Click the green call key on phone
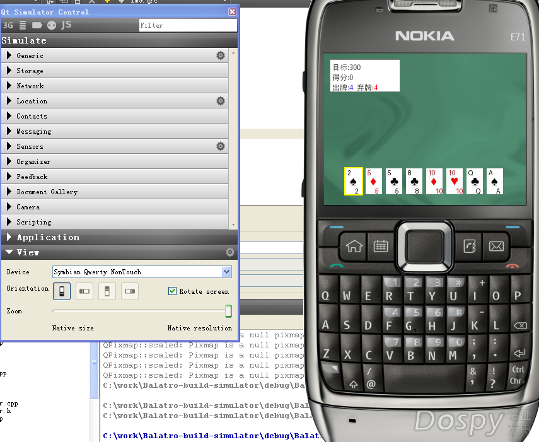This screenshot has width=539, height=442. pos(337,265)
